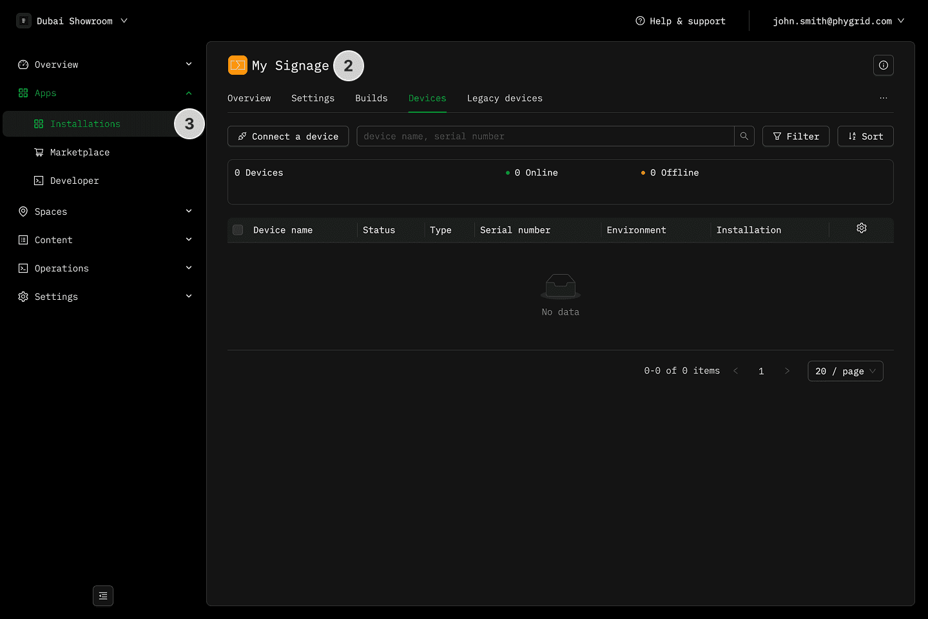Switch to the Legacy devices tab

coord(504,98)
